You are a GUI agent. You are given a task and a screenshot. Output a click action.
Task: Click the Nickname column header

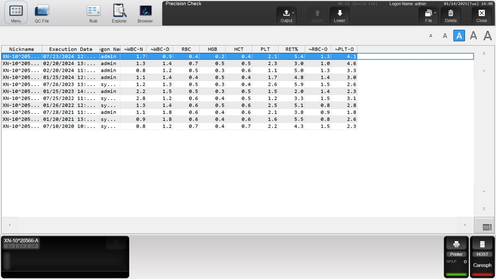[x=22, y=49]
